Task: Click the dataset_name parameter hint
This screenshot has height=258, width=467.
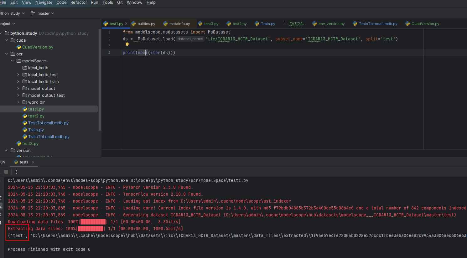Action: (190, 39)
